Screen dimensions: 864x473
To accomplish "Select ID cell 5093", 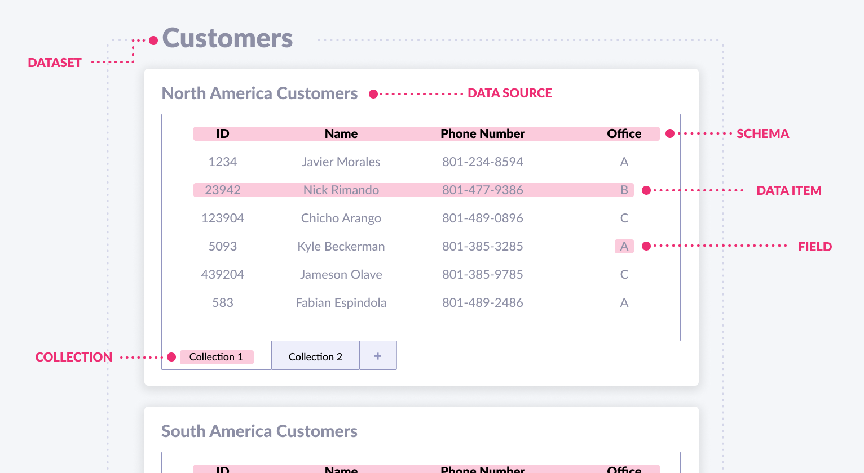I will click(x=223, y=246).
